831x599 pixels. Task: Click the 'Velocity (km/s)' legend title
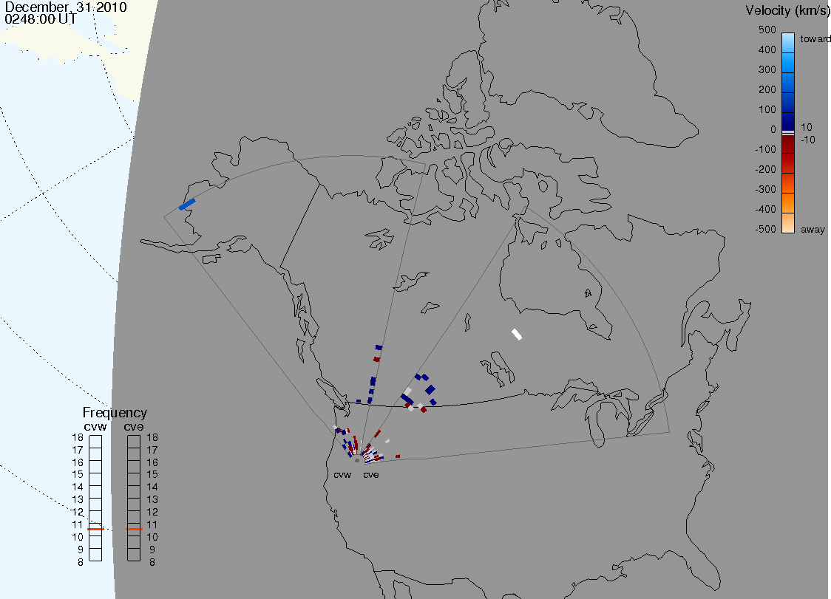click(787, 10)
